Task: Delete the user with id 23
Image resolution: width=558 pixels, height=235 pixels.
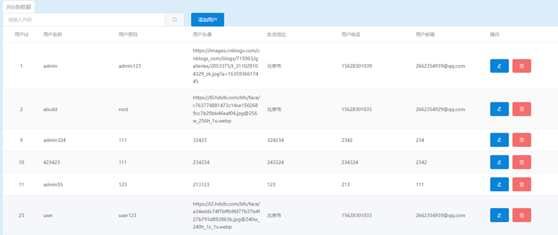Action: [522, 215]
